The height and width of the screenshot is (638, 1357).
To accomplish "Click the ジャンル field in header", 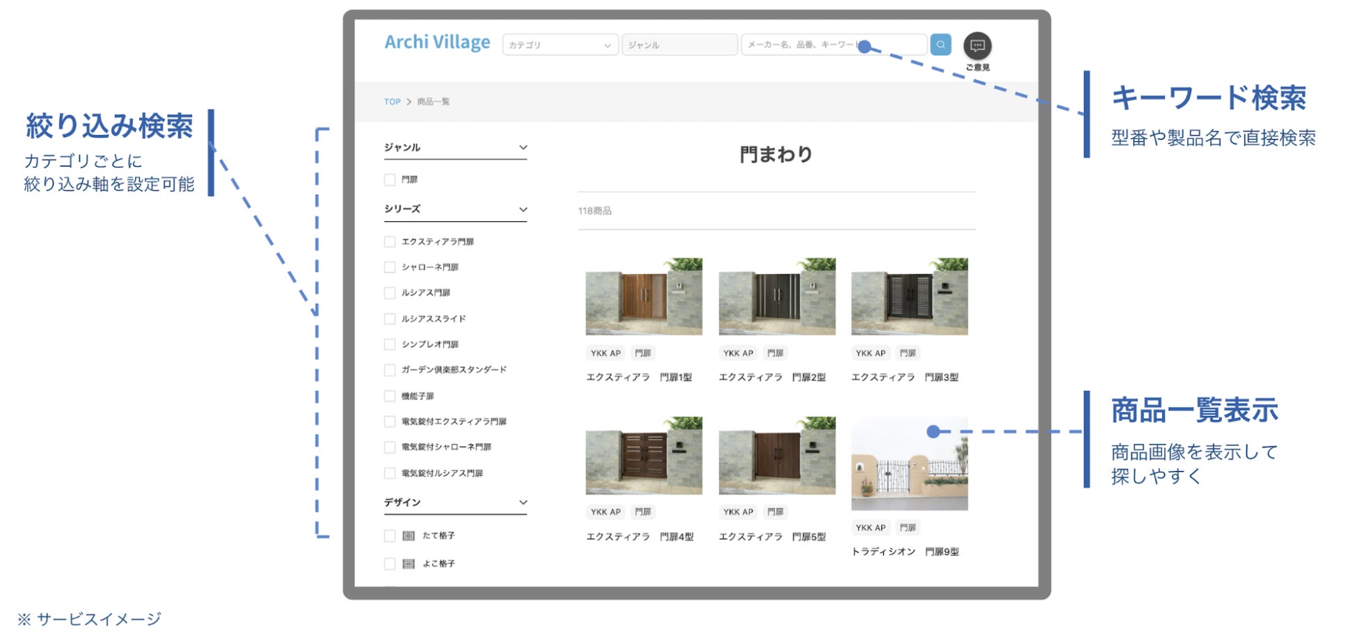I will pyautogui.click(x=679, y=45).
